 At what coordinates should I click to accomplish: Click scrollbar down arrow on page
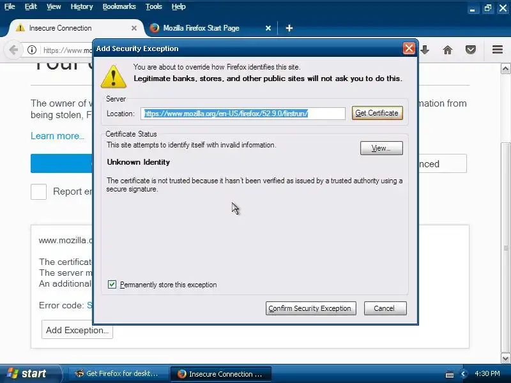(505, 359)
